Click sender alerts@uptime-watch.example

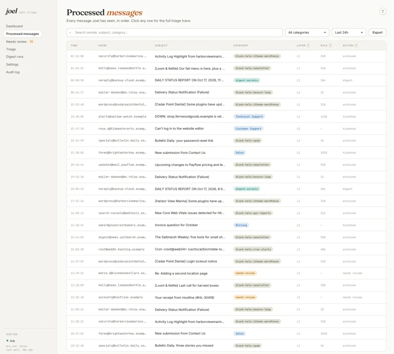(122, 117)
